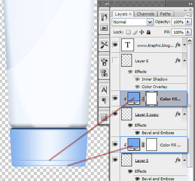Switch to the Paths tab
This screenshot has height=181, width=195.
click(x=165, y=14)
